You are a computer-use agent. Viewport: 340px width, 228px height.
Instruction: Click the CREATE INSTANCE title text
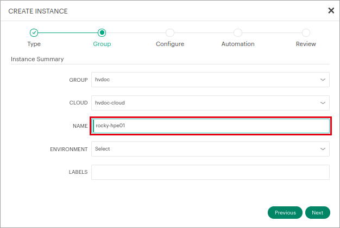pos(38,11)
